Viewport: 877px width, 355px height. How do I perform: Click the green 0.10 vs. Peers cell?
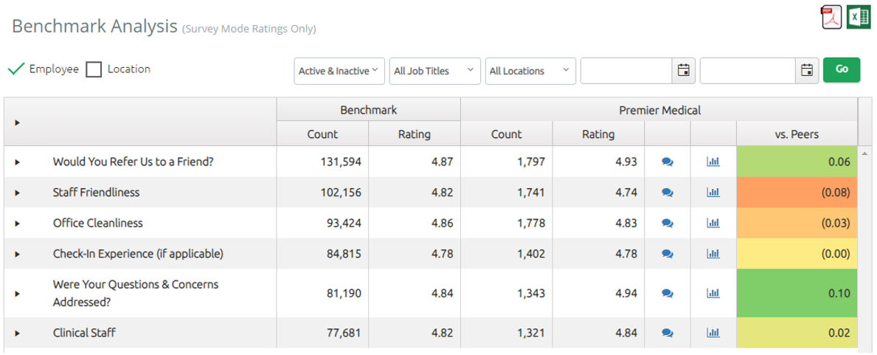[797, 293]
